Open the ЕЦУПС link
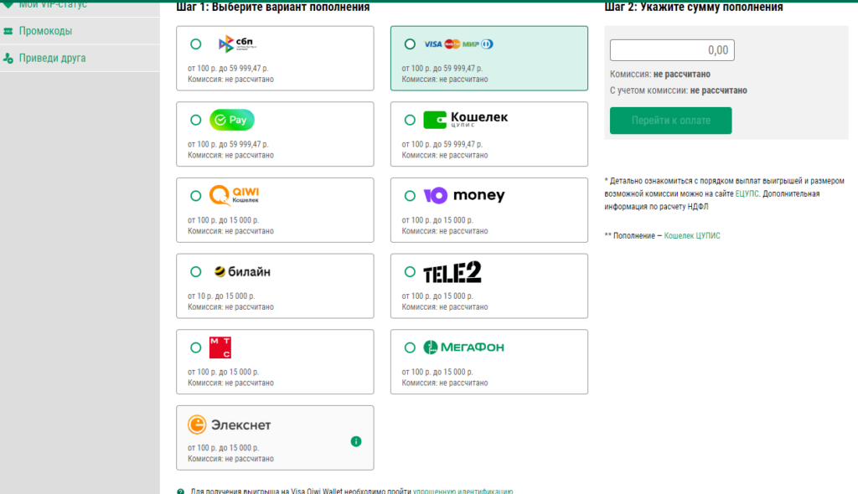This screenshot has height=494, width=858. coord(747,193)
